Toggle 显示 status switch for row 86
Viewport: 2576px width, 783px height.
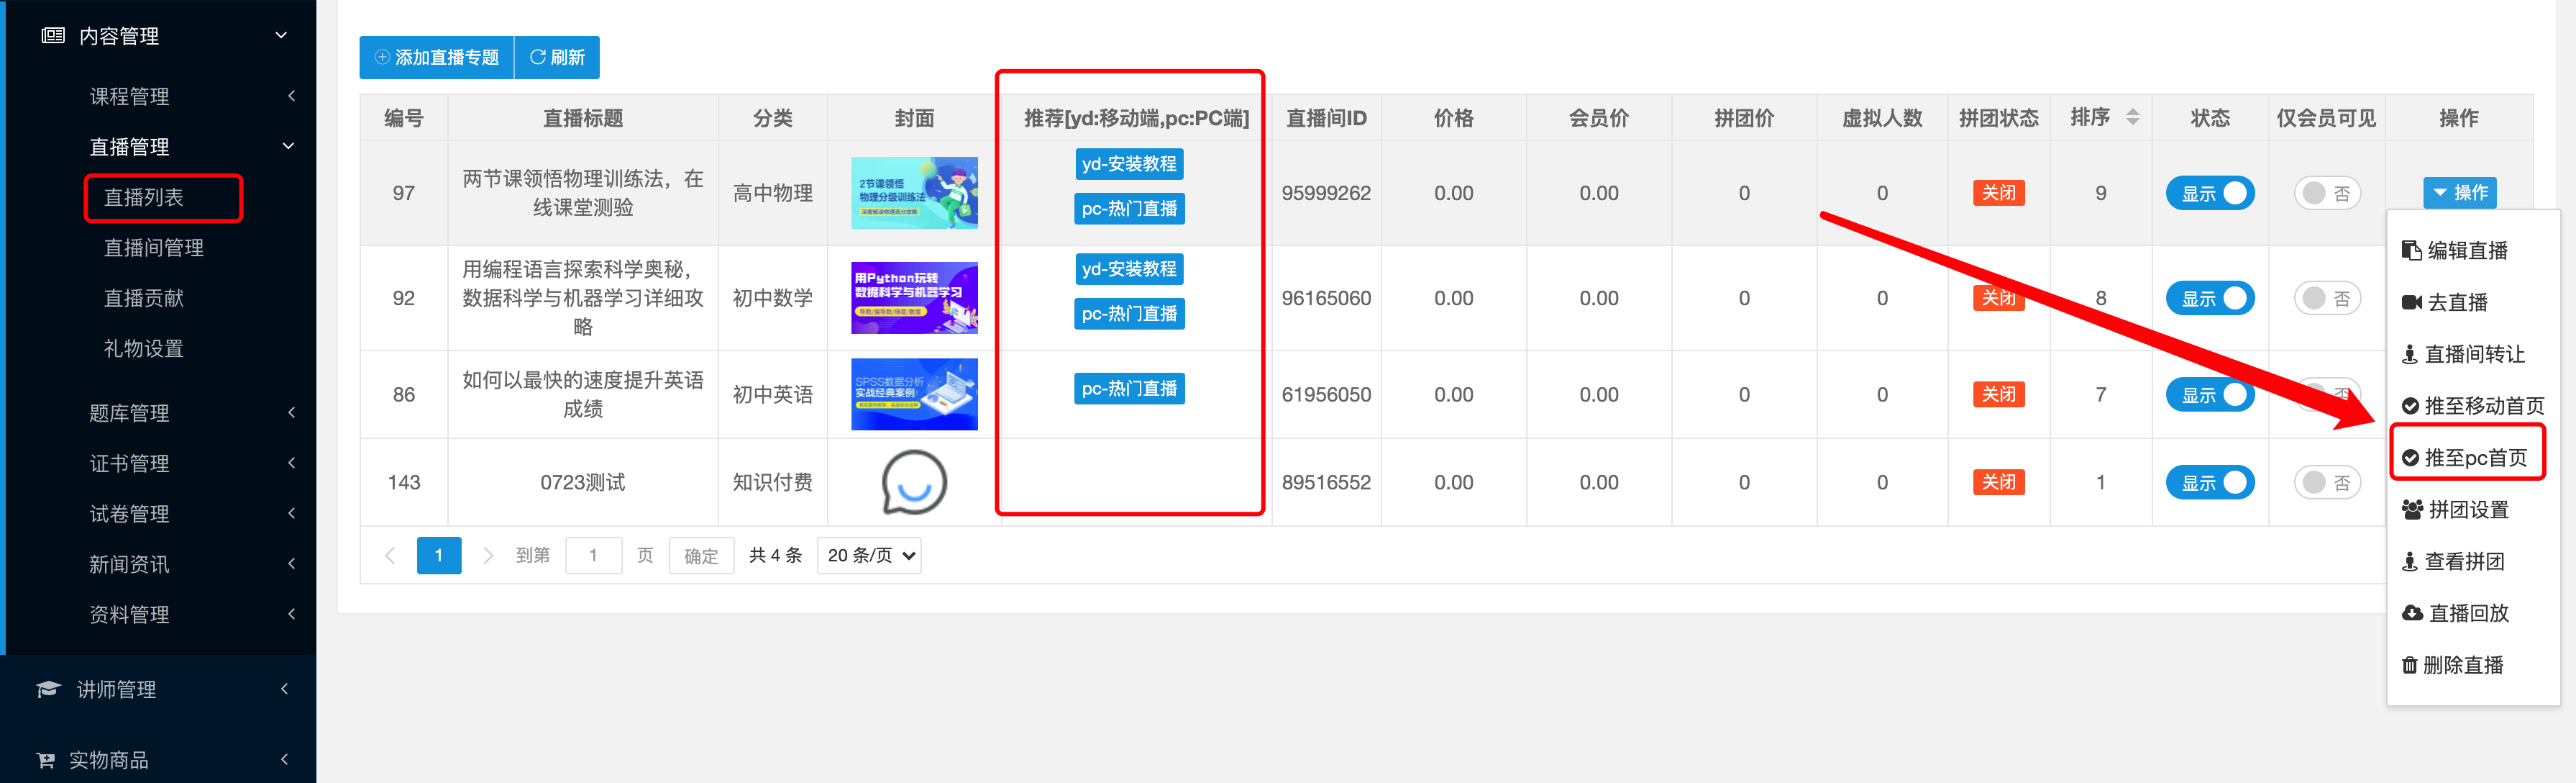click(2210, 394)
